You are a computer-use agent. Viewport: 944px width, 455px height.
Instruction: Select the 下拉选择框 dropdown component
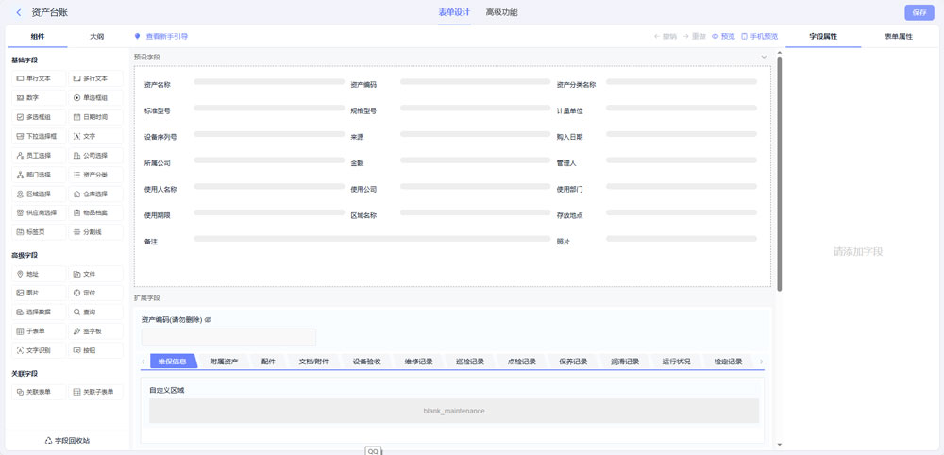(x=39, y=136)
